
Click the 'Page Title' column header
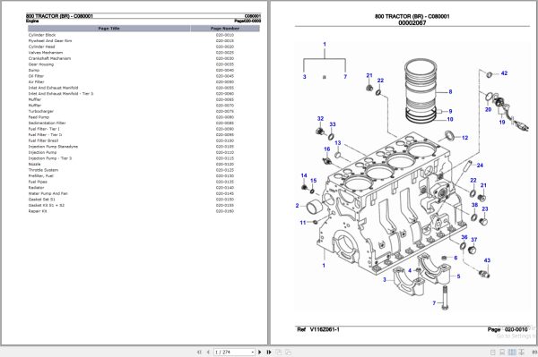[x=108, y=29]
